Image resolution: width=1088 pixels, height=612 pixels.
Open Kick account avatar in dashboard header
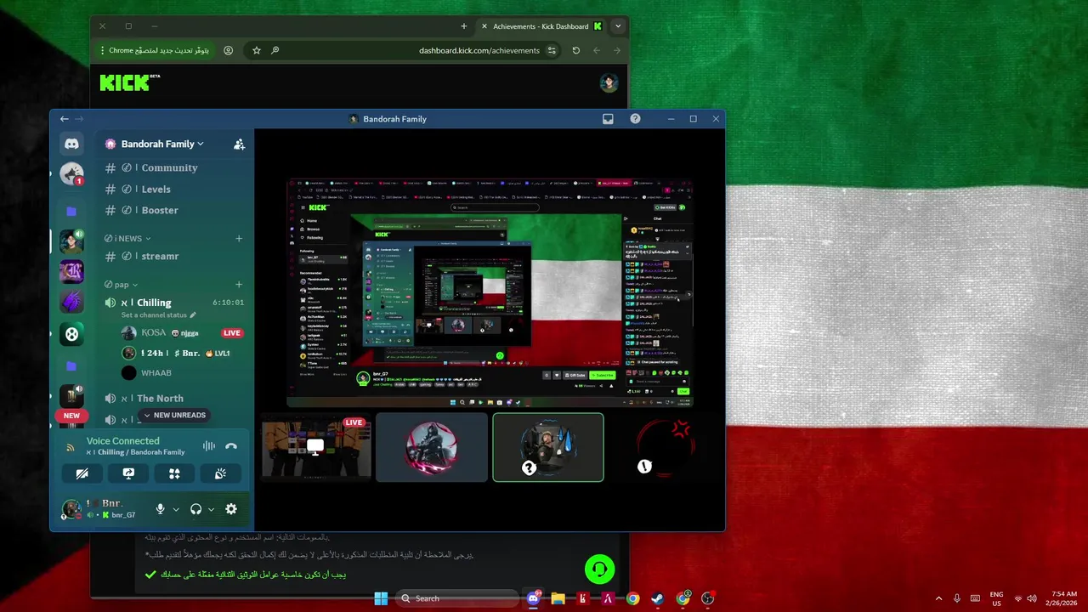tap(609, 82)
